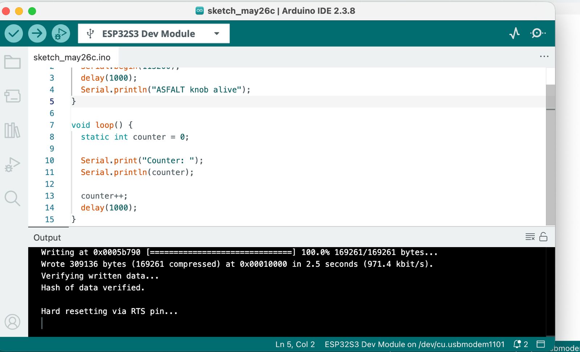
Task: Select the sketch_may26c.ino tab
Action: click(72, 57)
